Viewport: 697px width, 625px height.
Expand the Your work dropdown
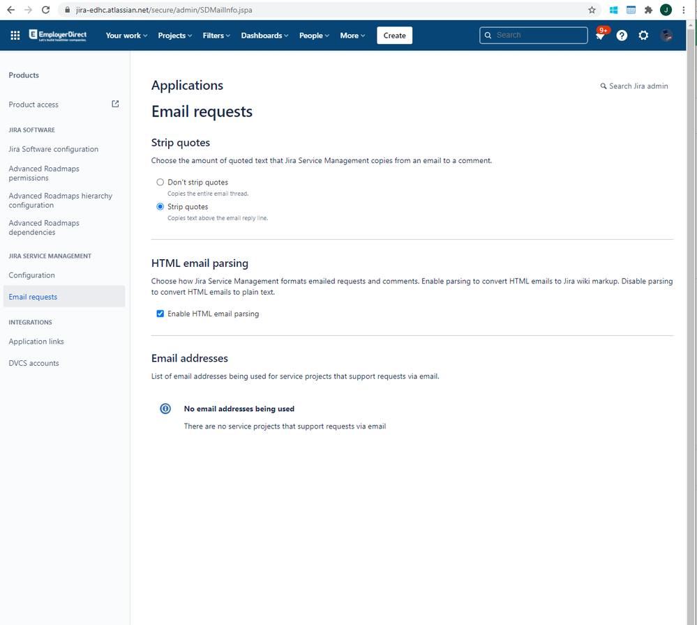click(x=126, y=36)
